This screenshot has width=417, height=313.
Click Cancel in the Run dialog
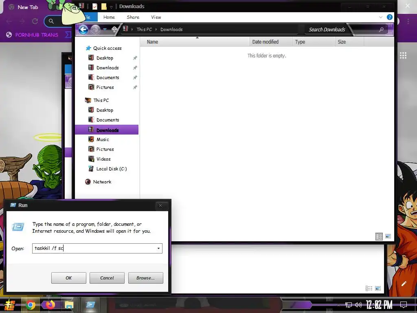point(107,278)
